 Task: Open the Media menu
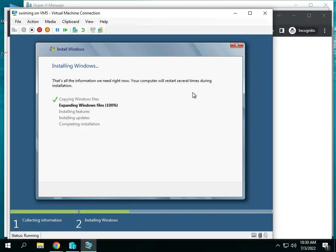[50, 22]
